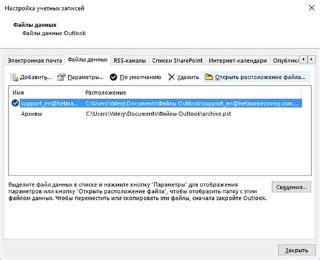The width and height of the screenshot is (320, 260).
Task: Click the Удалить (Remove) X icon
Action: pos(171,77)
